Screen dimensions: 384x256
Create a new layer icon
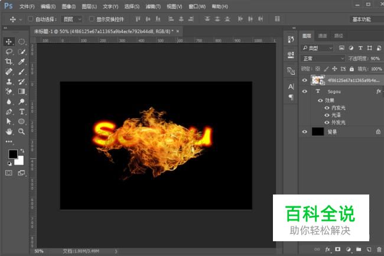369,249
